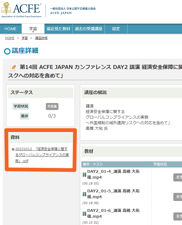Viewport: 182px width, 225px height.
Task: Open DAY2_01-6_講演 高橋 大祐様.mp4
Action: (x=113, y=213)
